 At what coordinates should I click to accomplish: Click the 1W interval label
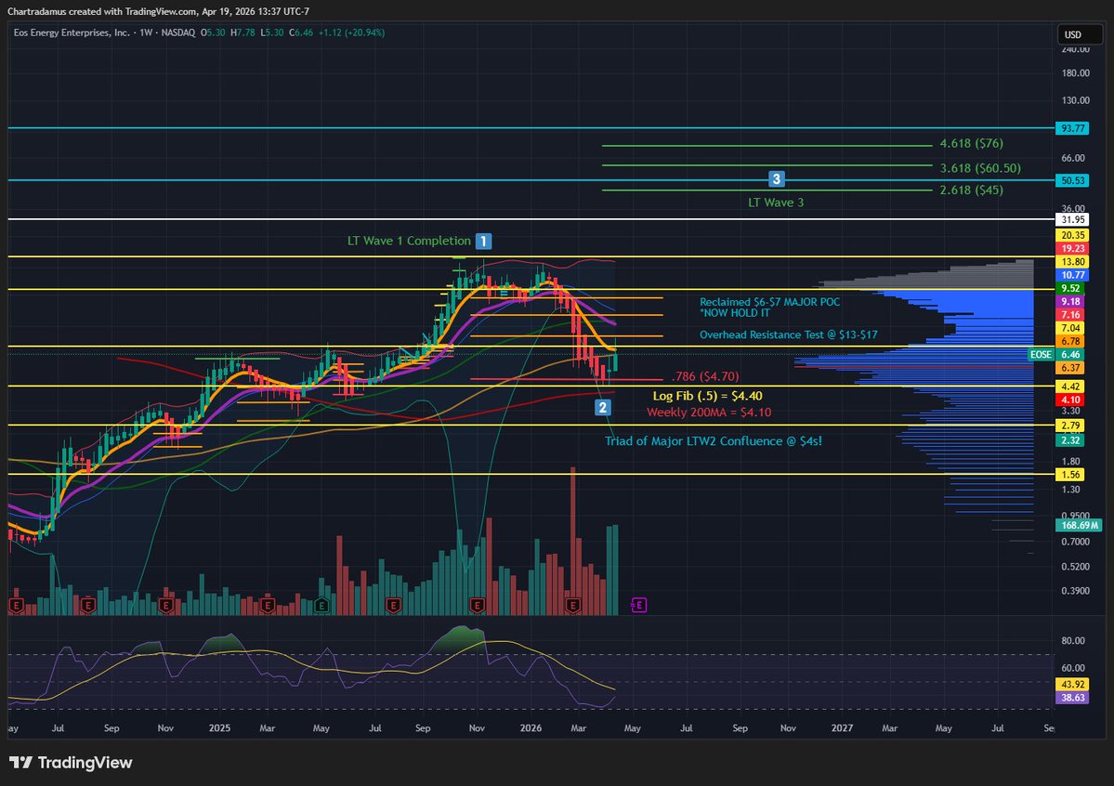pos(147,33)
